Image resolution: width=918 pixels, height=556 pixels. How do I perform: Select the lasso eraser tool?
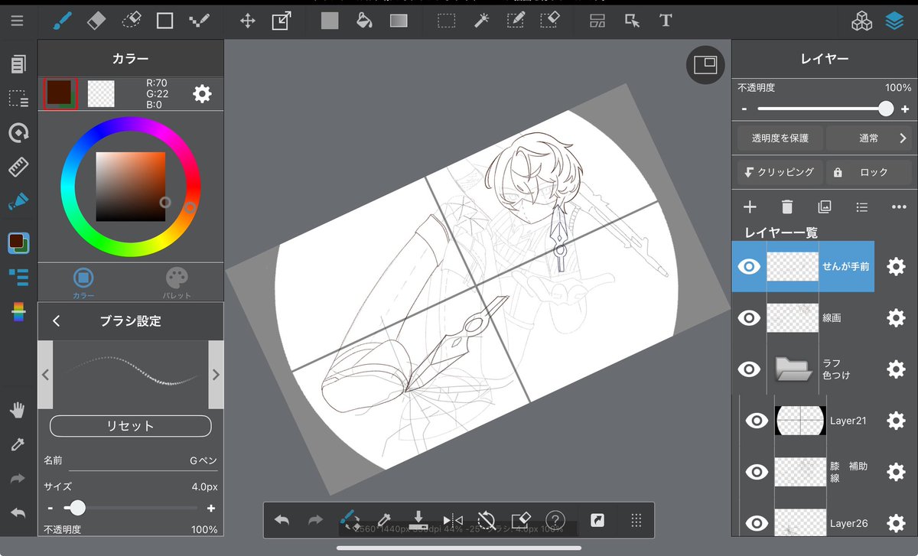point(131,21)
